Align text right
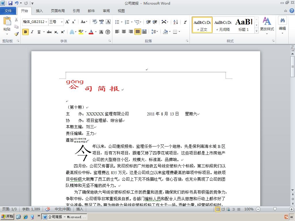The width and height of the screenshot is (295, 221). pyautogui.click(x=131, y=32)
